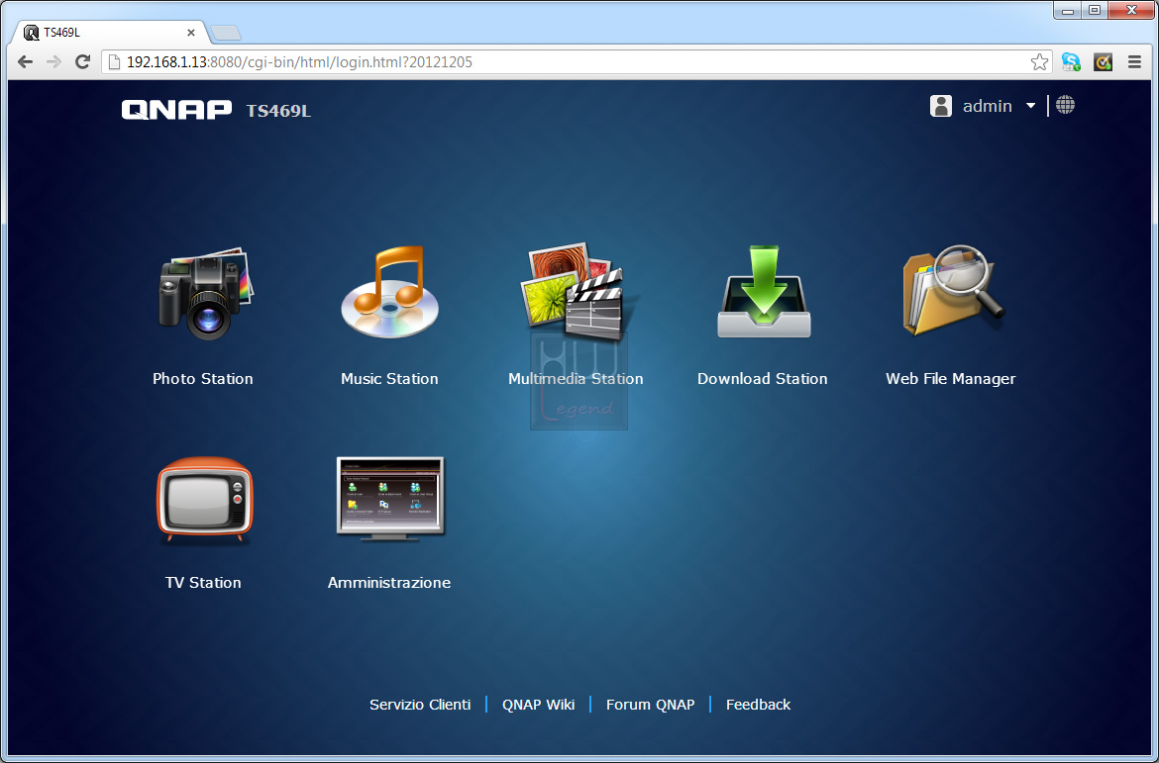Click the browser forward arrow

click(53, 62)
